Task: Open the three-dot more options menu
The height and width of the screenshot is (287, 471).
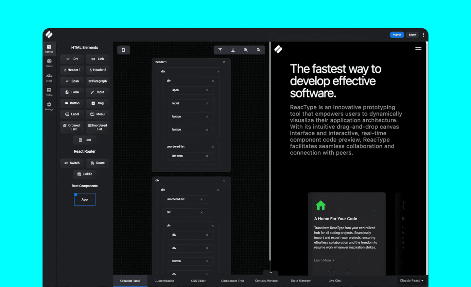Action: pyautogui.click(x=423, y=35)
